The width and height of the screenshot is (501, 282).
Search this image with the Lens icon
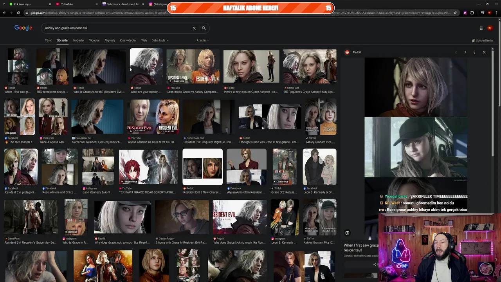[x=347, y=233]
